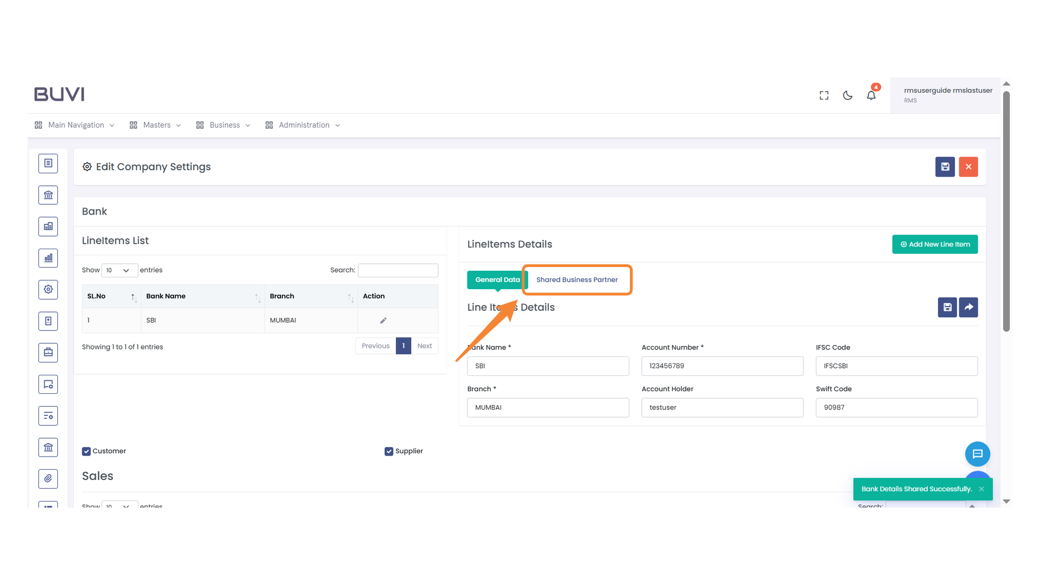Click the settings gear icon in sidebar
The image size is (1040, 585).
coord(48,289)
